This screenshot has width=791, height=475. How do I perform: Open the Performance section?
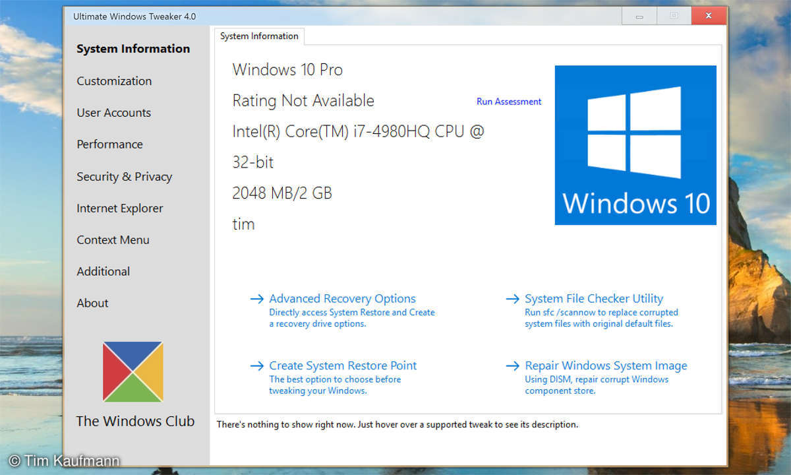pyautogui.click(x=109, y=144)
